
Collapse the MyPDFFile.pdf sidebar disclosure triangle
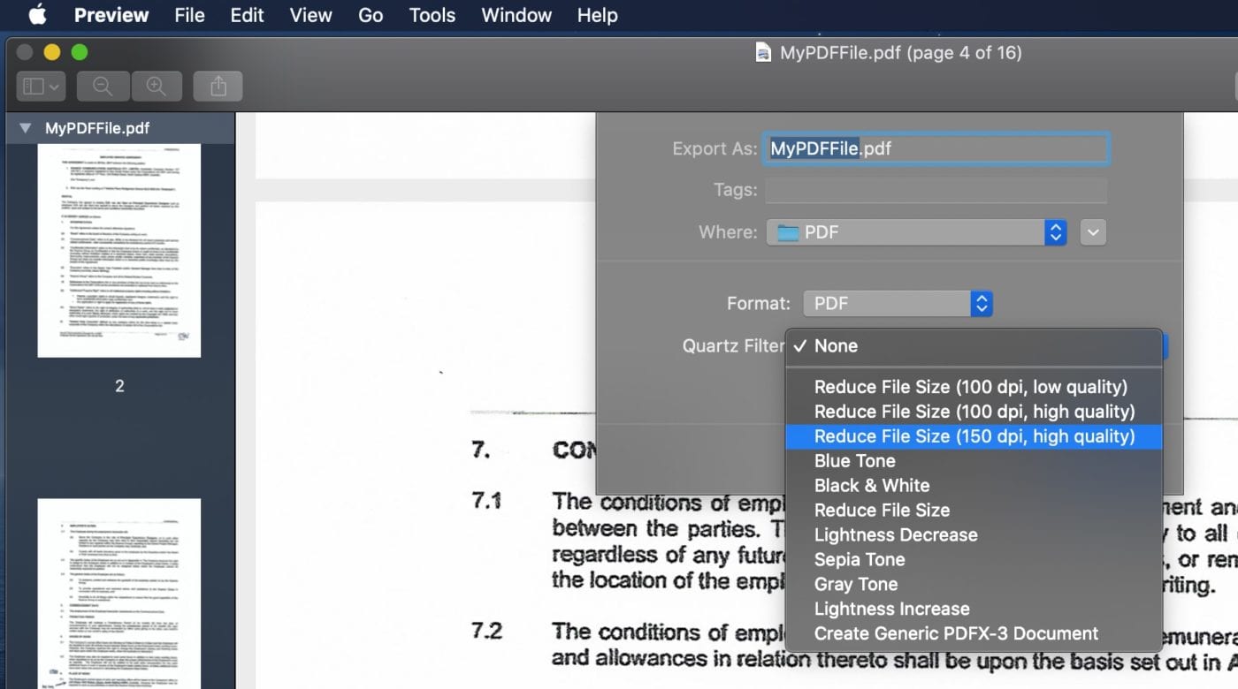click(x=25, y=128)
